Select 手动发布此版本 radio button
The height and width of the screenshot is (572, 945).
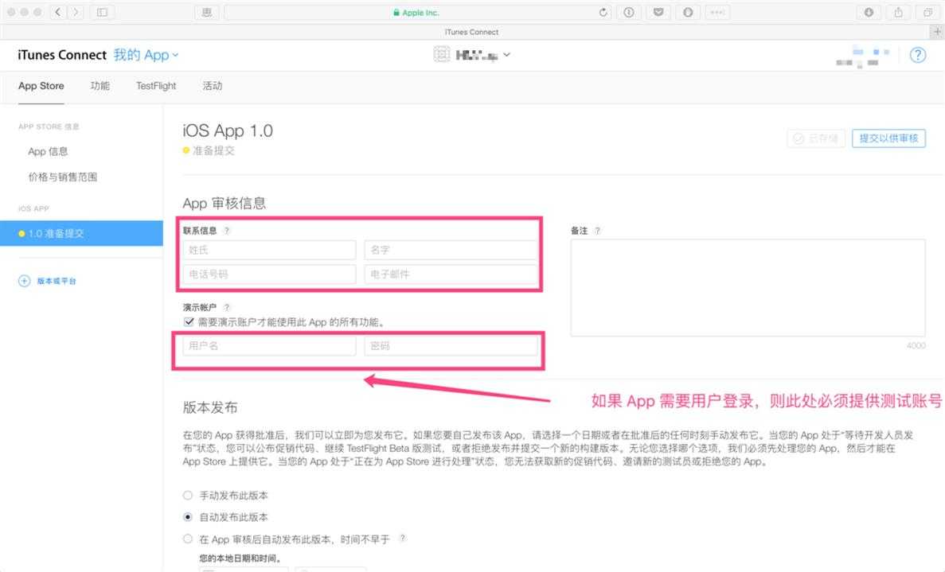pos(187,495)
